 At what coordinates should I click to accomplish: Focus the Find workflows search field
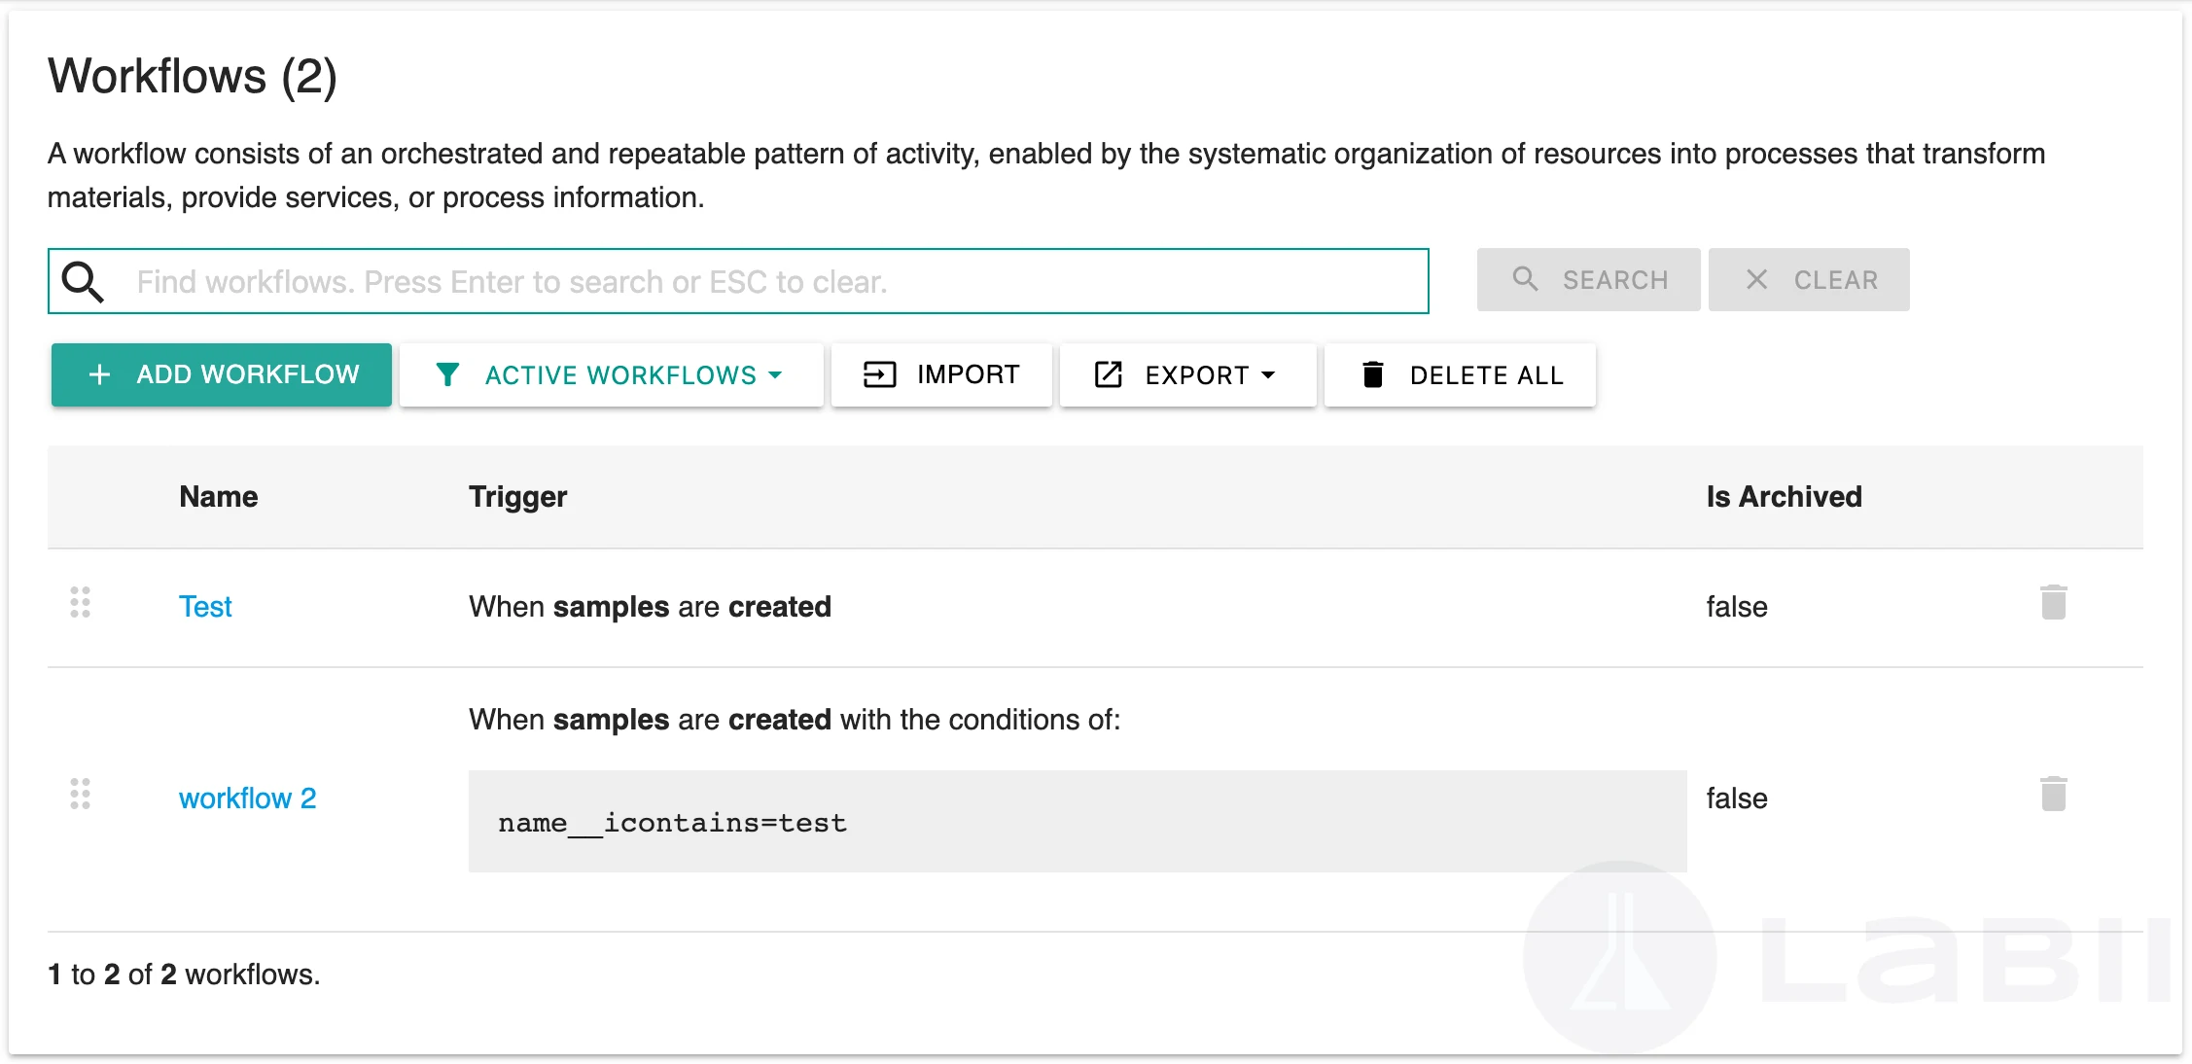point(768,282)
